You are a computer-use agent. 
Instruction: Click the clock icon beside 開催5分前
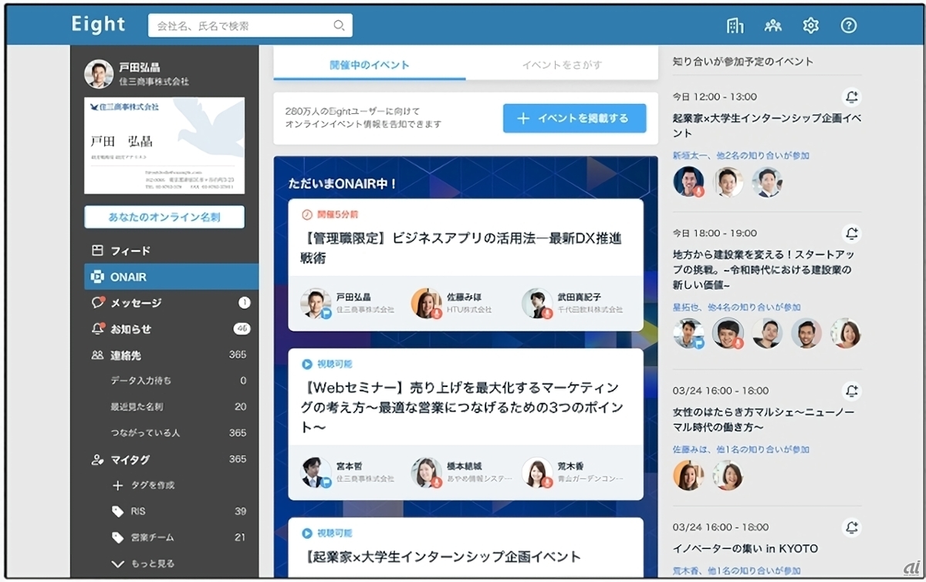306,214
